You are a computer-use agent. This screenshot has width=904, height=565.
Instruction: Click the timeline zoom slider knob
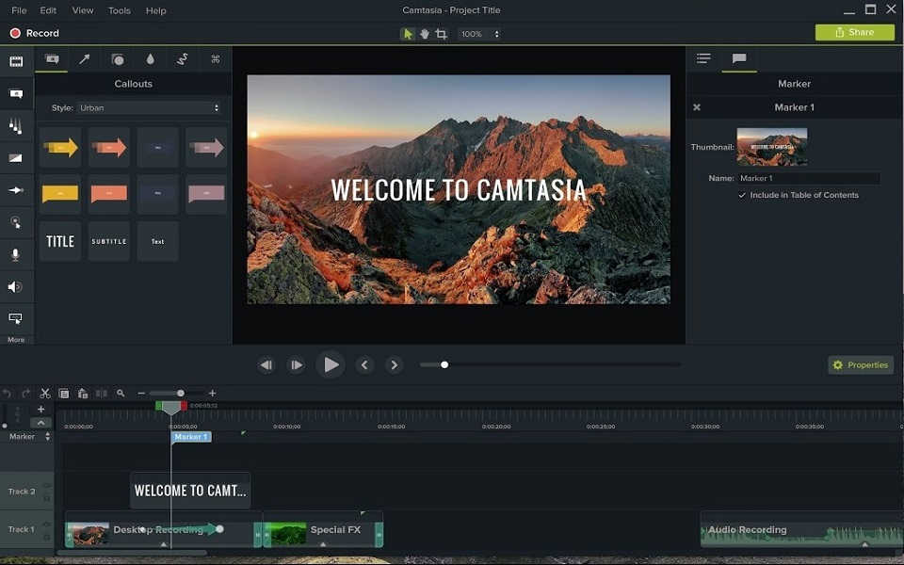coord(181,394)
